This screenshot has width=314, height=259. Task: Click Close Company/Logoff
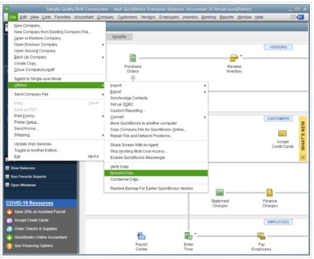57,70
